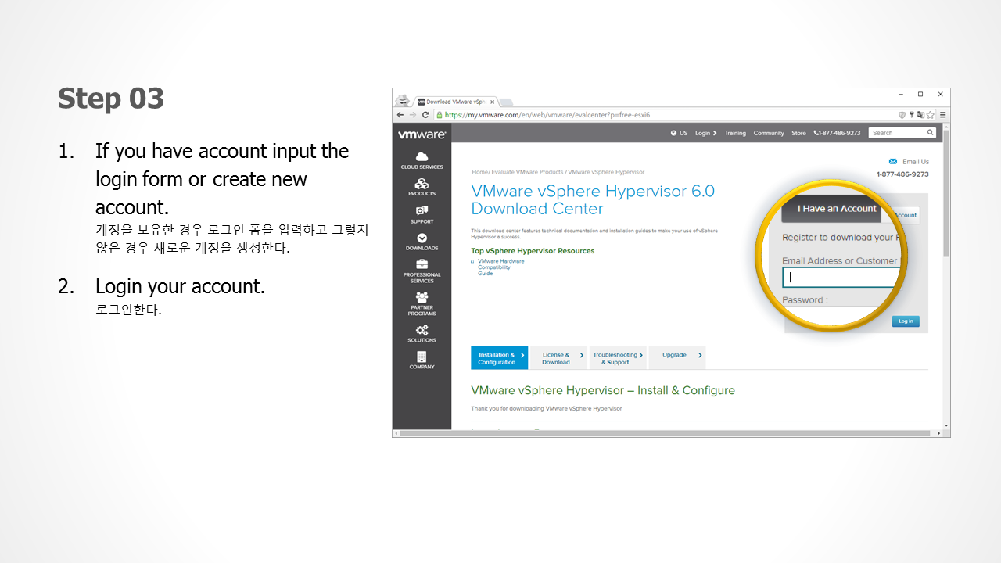Open the Training header link
The height and width of the screenshot is (563, 1001).
click(x=735, y=133)
